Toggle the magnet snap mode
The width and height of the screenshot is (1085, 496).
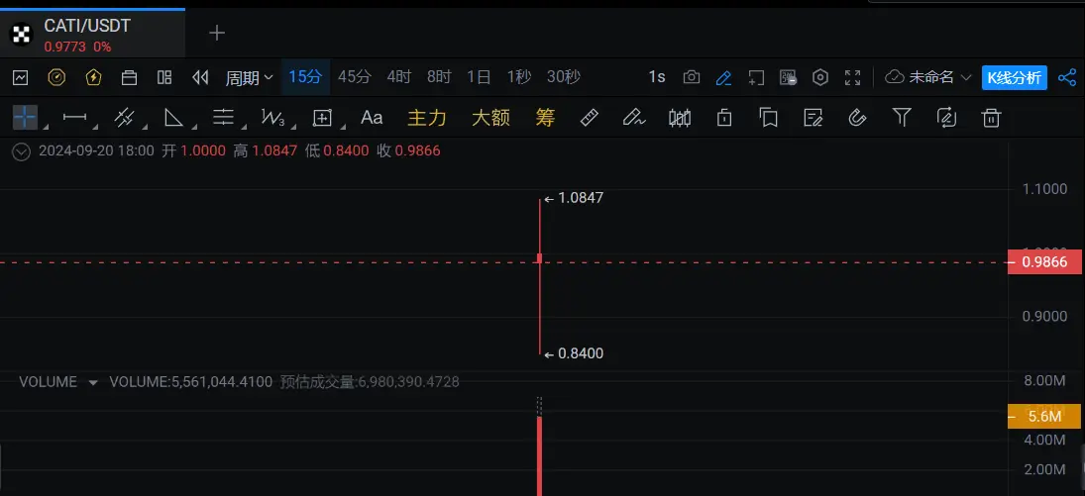point(857,118)
